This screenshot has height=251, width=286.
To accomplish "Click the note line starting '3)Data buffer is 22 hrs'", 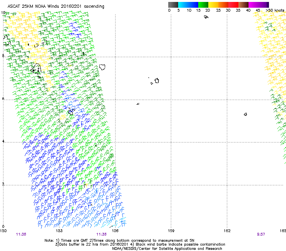I will [140, 244].
